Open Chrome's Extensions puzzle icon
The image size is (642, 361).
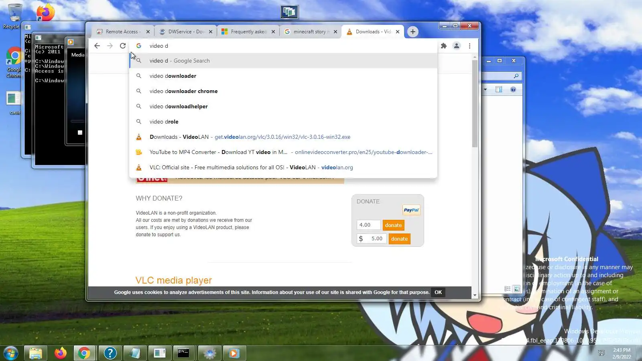coord(444,46)
